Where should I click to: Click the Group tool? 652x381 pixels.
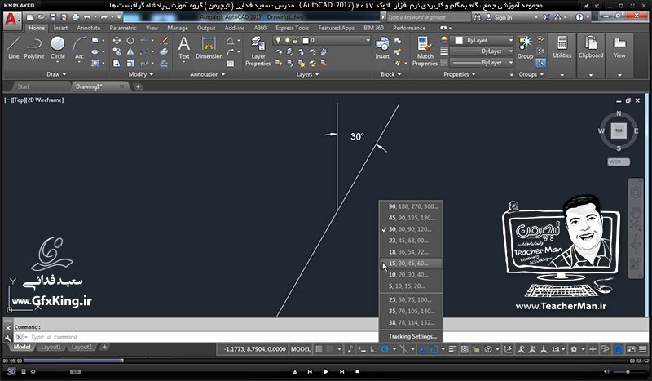click(x=525, y=48)
